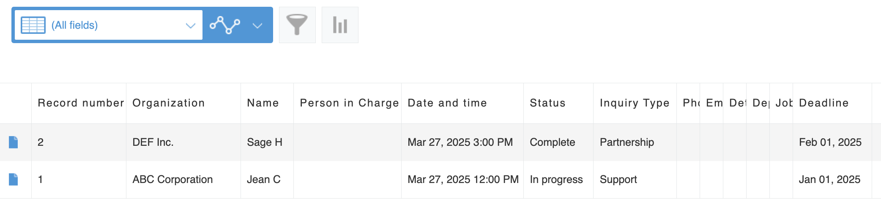The height and width of the screenshot is (213, 881).
Task: Open record details icon for DEF Inc.
Action: point(14,142)
